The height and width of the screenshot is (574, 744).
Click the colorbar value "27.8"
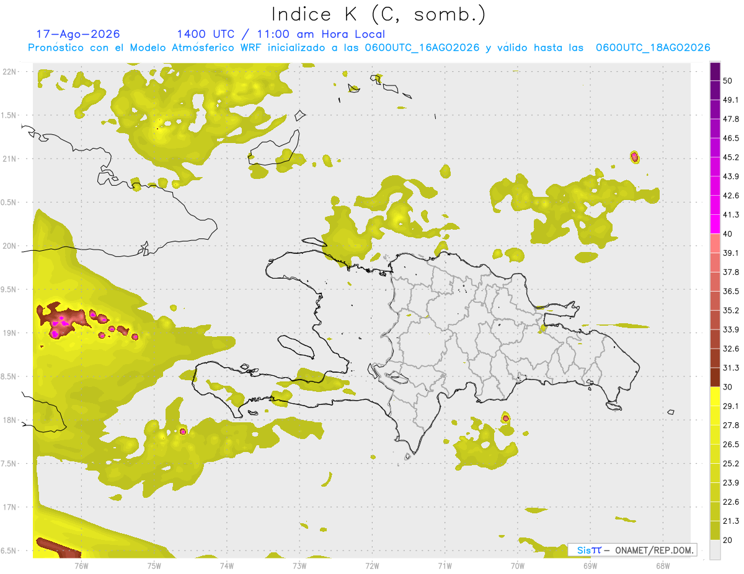731,425
